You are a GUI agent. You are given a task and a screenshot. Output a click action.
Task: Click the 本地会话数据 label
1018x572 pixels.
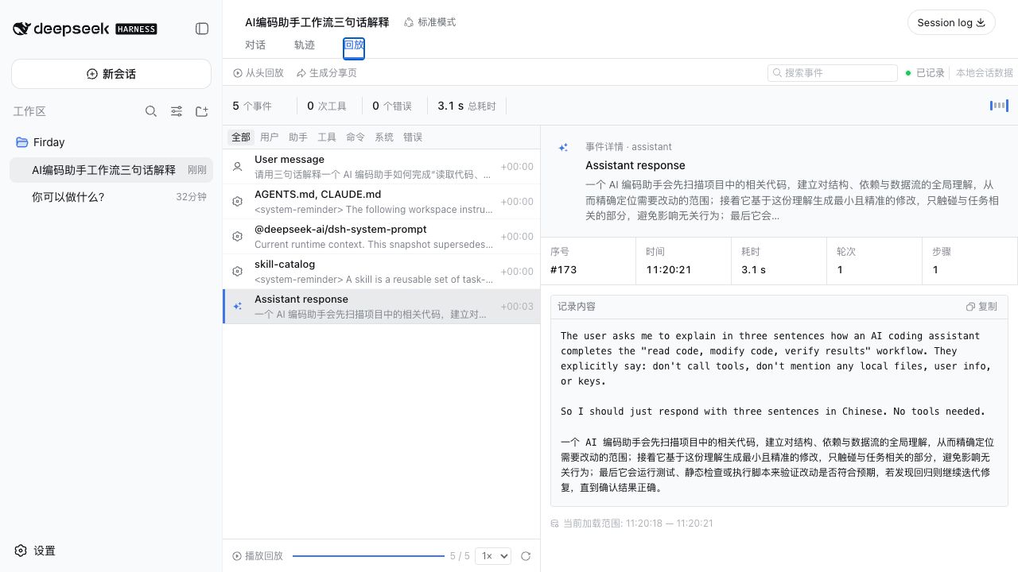[985, 72]
